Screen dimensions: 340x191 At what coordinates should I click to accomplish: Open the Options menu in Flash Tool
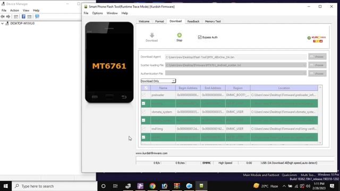(x=97, y=13)
